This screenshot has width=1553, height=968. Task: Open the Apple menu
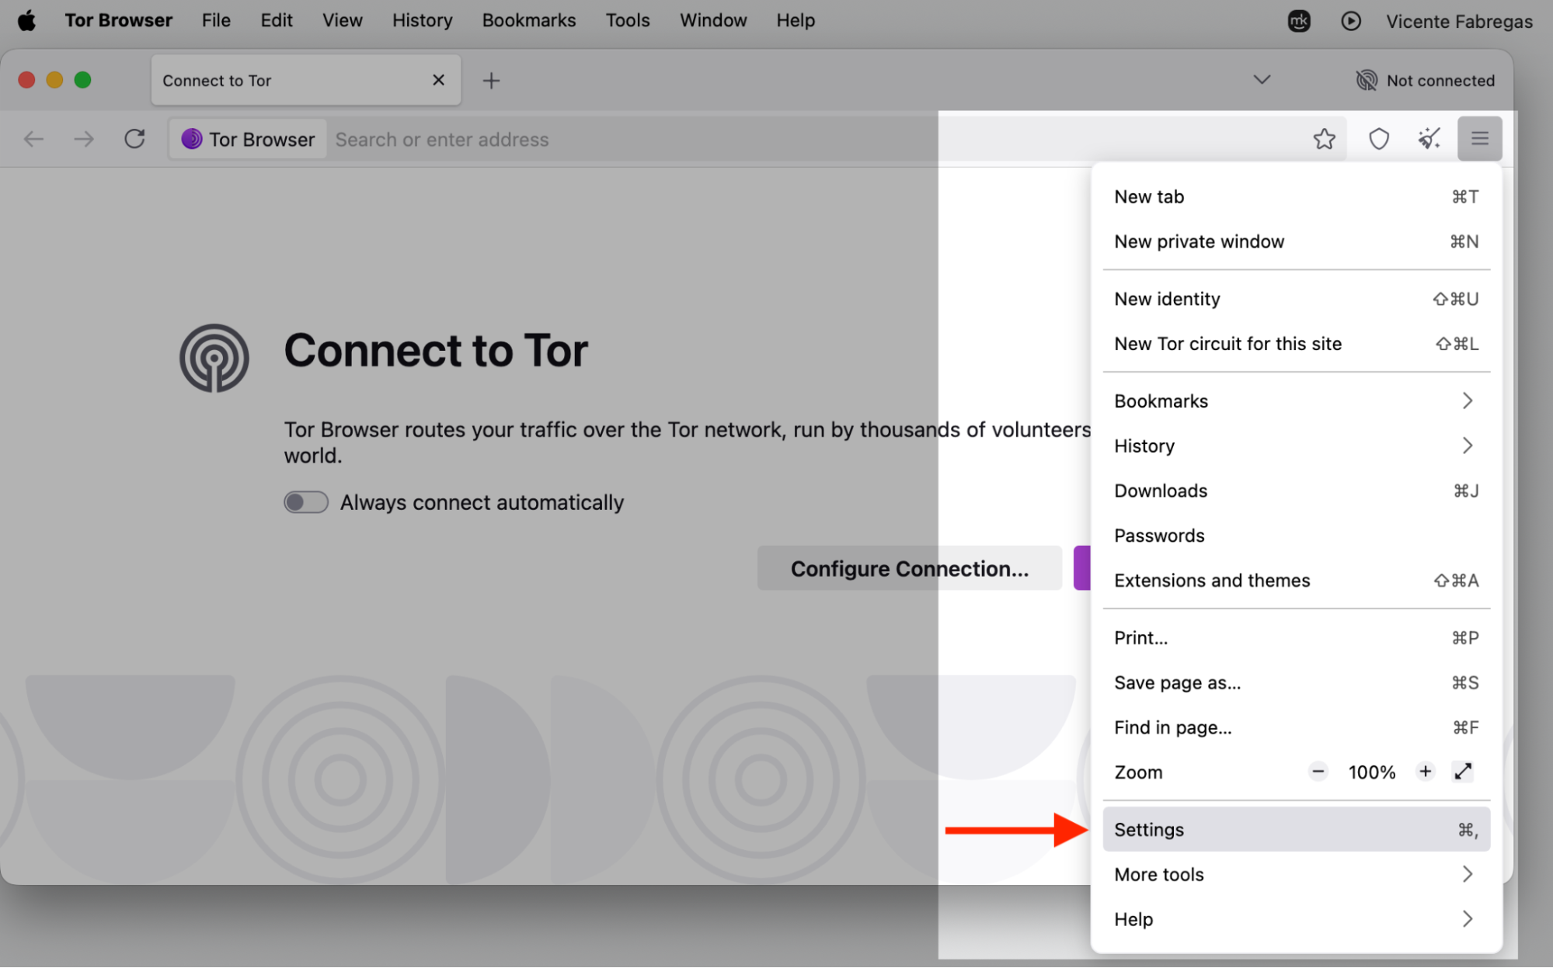point(26,20)
